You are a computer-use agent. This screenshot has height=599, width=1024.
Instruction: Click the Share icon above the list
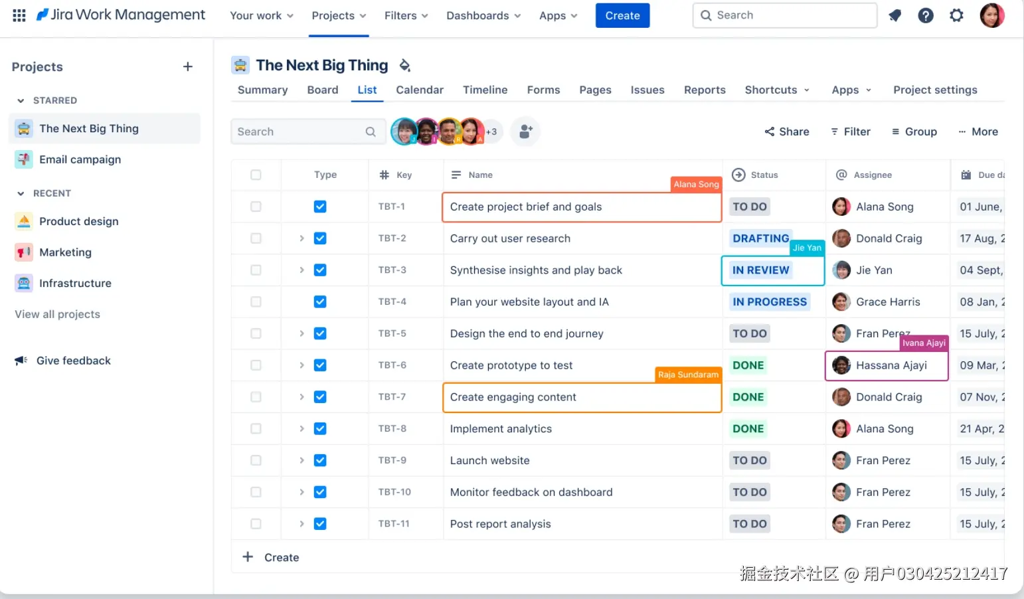(x=769, y=131)
